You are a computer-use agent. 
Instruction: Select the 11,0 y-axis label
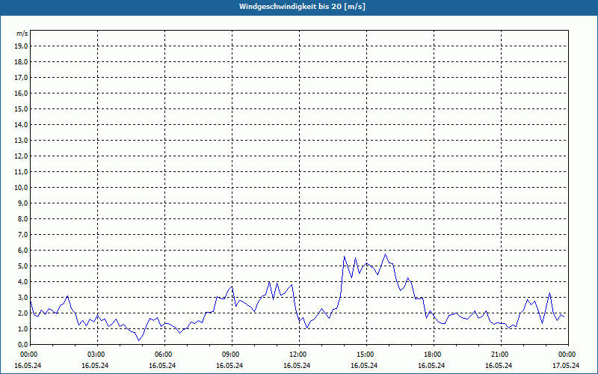tap(22, 172)
